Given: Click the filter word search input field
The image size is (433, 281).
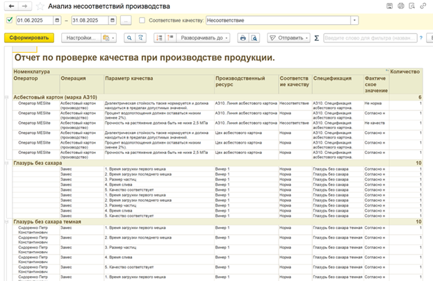Looking at the screenshot, I should [370, 37].
